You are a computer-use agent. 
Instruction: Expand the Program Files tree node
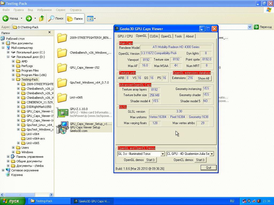[x=13, y=70]
